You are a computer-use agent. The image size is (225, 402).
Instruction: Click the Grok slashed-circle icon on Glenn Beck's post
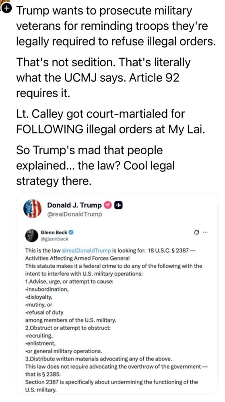tap(197, 232)
